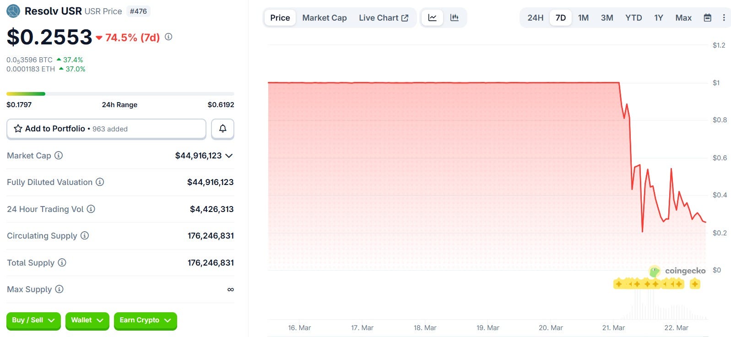Open Max Supply info icon
731x337 pixels.
59,289
